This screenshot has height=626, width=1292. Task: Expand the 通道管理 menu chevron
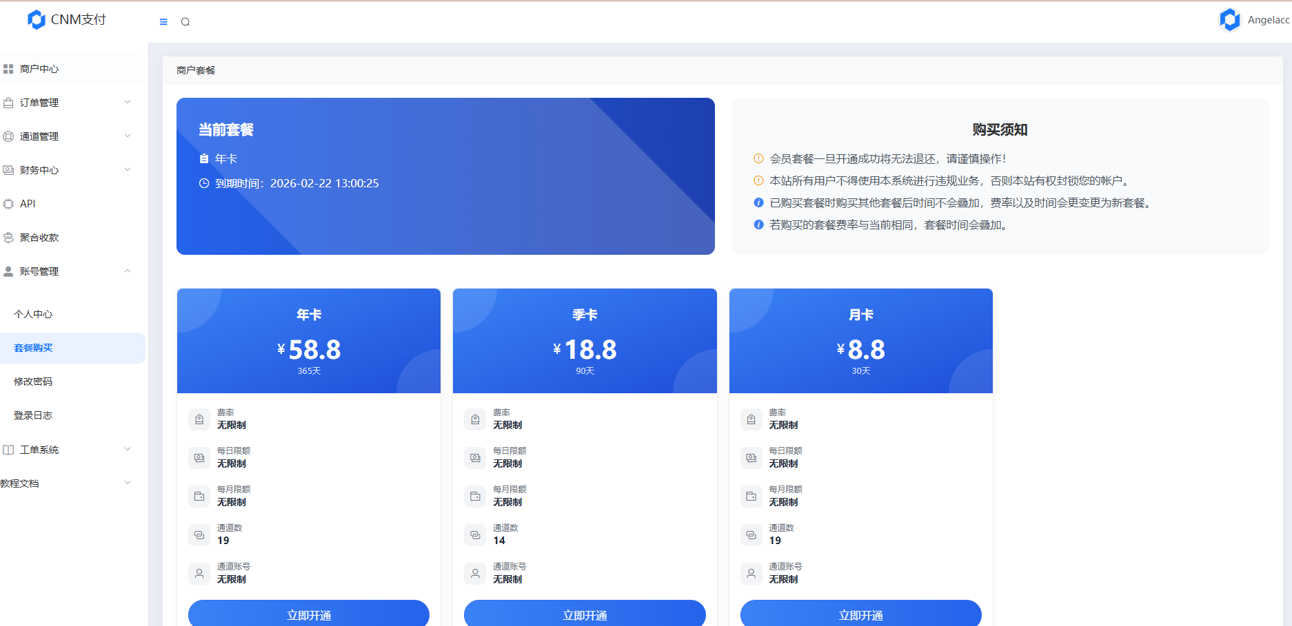coord(128,136)
